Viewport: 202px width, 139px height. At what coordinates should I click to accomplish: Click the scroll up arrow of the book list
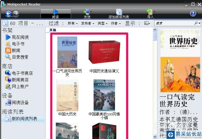[x=155, y=30]
